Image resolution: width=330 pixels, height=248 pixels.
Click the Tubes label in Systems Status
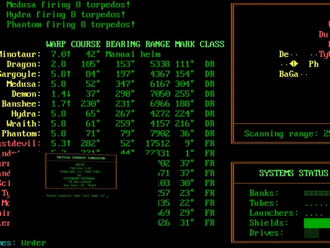263,203
